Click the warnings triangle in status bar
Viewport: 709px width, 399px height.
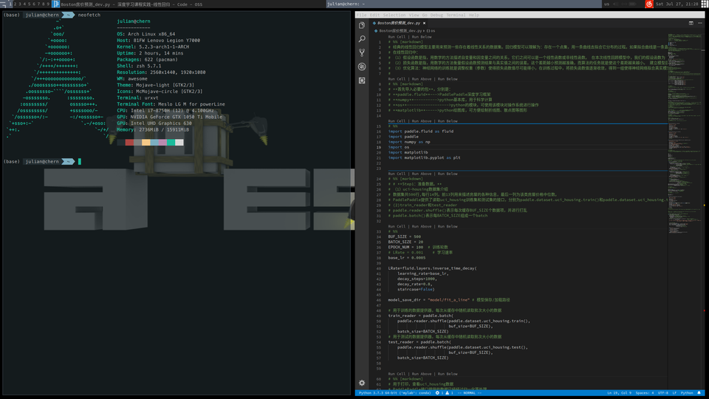click(449, 392)
